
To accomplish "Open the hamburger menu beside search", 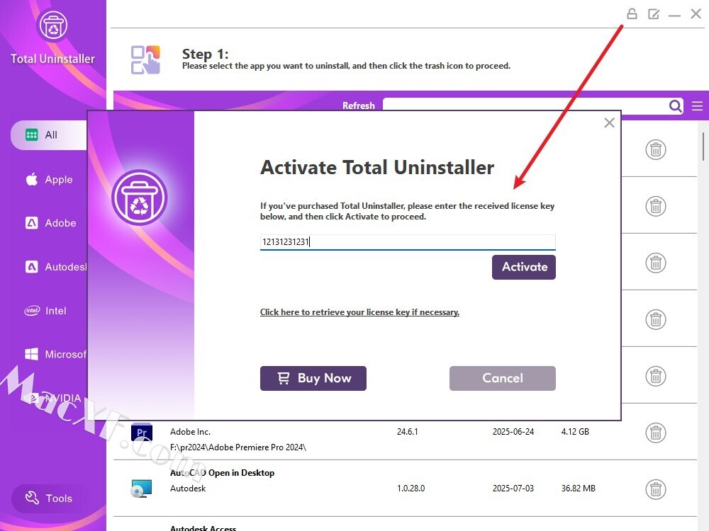I will tap(697, 106).
